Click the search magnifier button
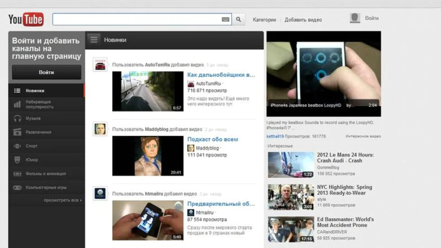The width and height of the screenshot is (441, 248). [239, 19]
